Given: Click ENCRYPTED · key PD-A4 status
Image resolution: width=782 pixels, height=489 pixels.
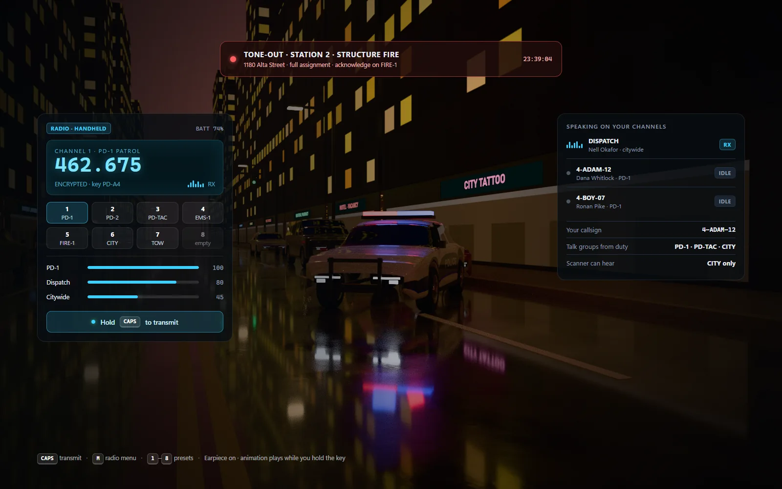Looking at the screenshot, I should pyautogui.click(x=87, y=184).
